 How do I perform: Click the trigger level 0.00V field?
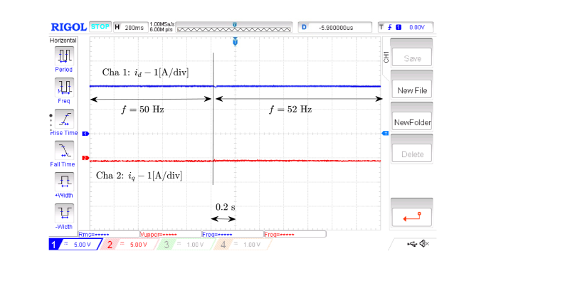tap(406, 27)
